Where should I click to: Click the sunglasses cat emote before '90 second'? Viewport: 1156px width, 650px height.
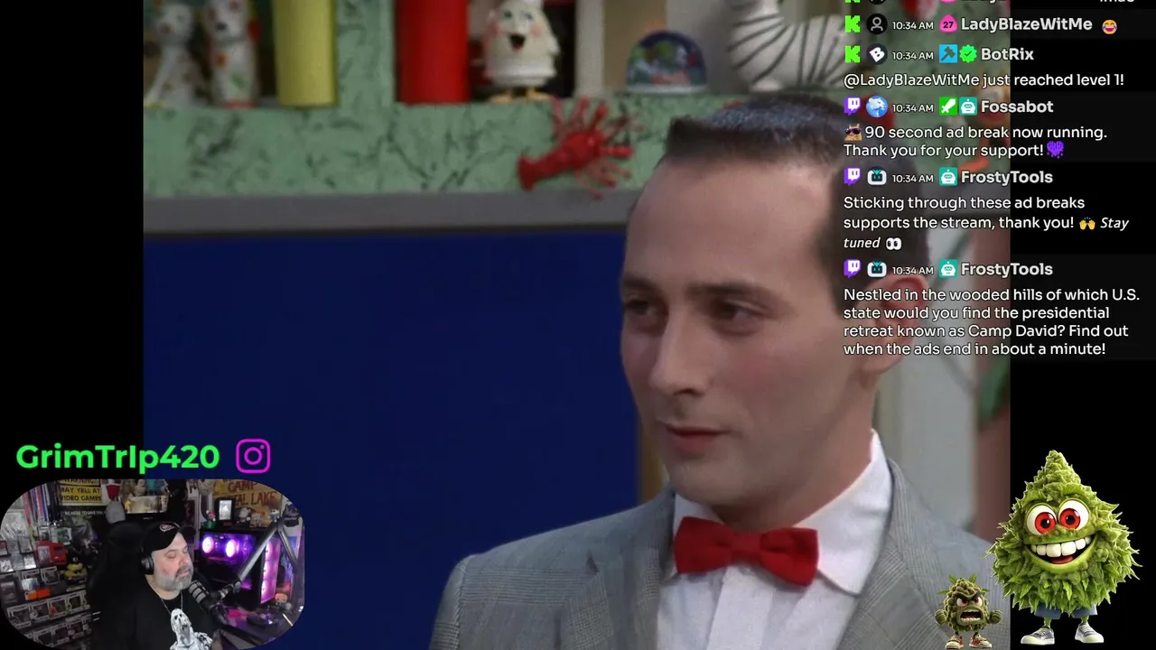tap(853, 132)
